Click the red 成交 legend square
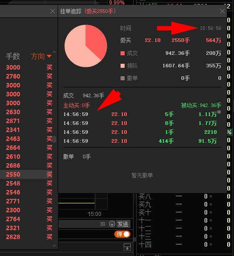The width and height of the screenshot is (234, 256). [x=122, y=53]
